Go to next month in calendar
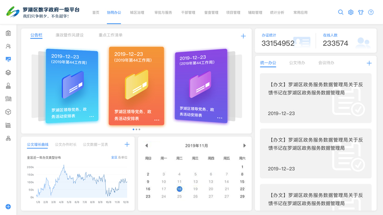 pyautogui.click(x=244, y=145)
